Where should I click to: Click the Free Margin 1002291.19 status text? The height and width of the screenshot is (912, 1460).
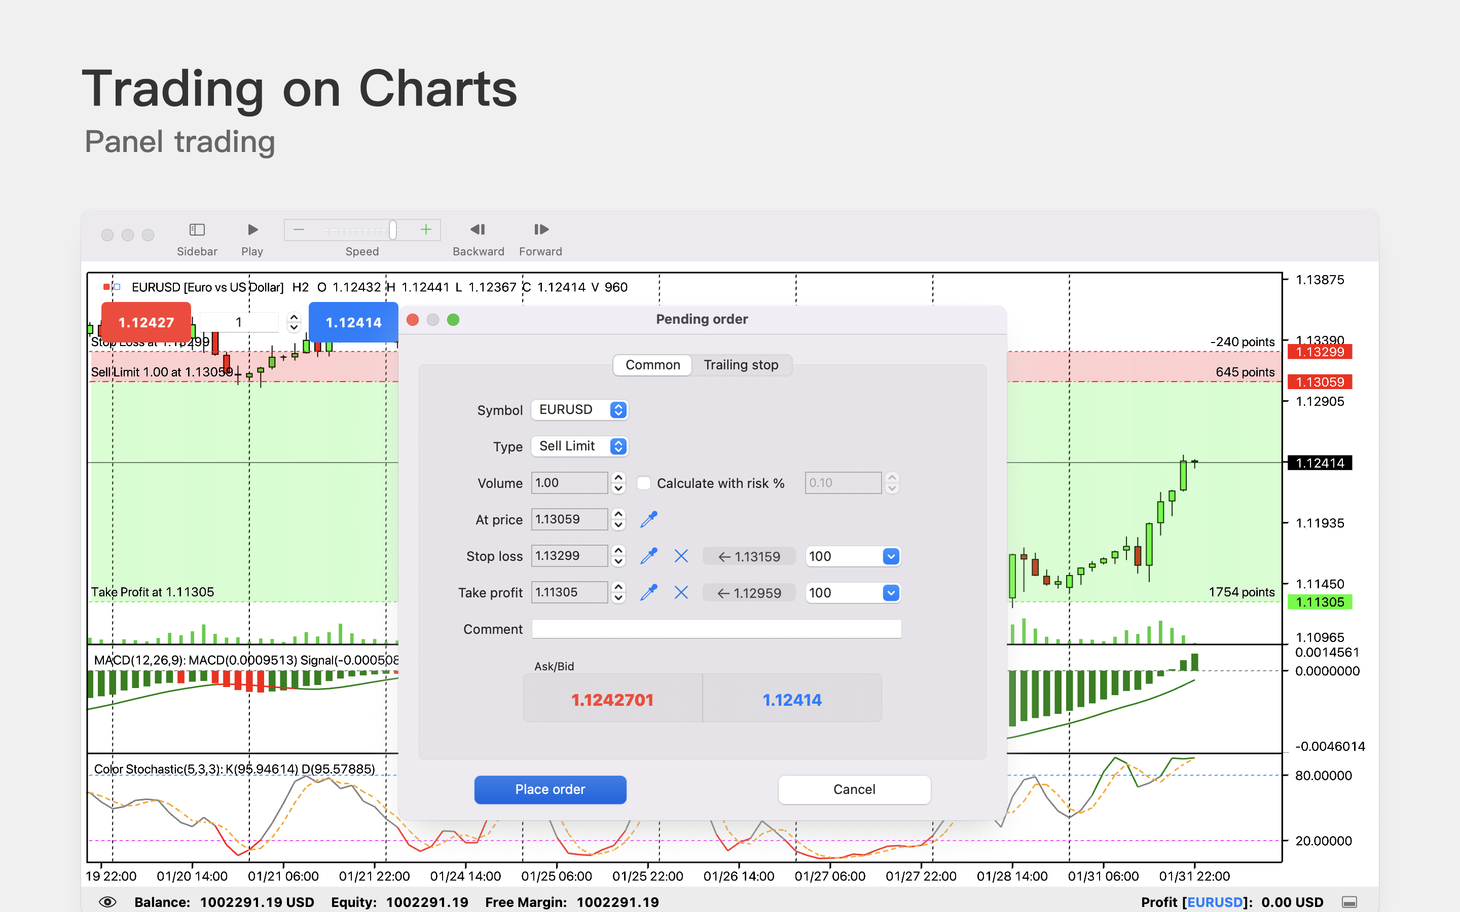(572, 902)
